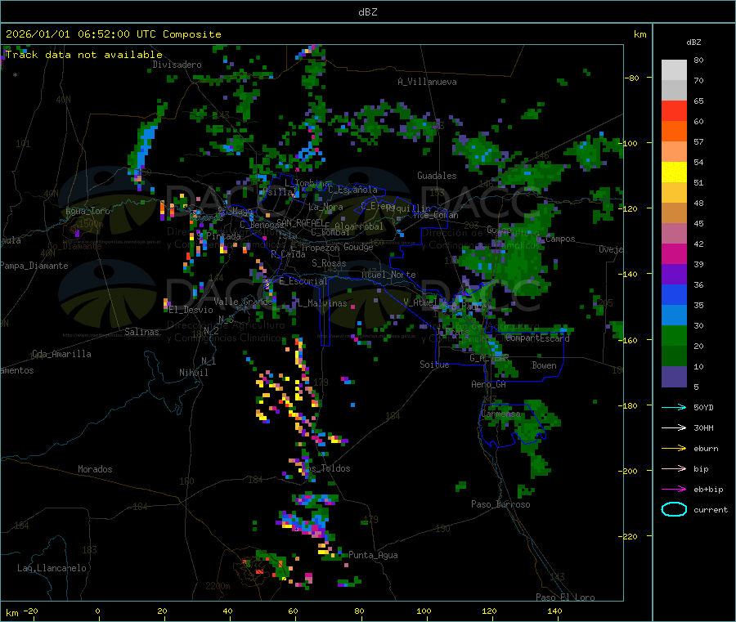The image size is (736, 622).
Task: Click the Los_Toldos place label
Action: tap(326, 468)
